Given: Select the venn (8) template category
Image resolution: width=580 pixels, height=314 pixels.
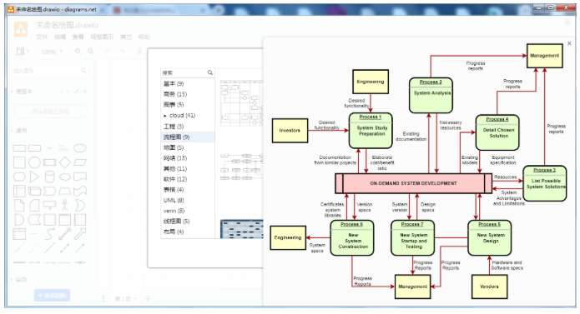Looking at the screenshot, I should tap(188, 211).
